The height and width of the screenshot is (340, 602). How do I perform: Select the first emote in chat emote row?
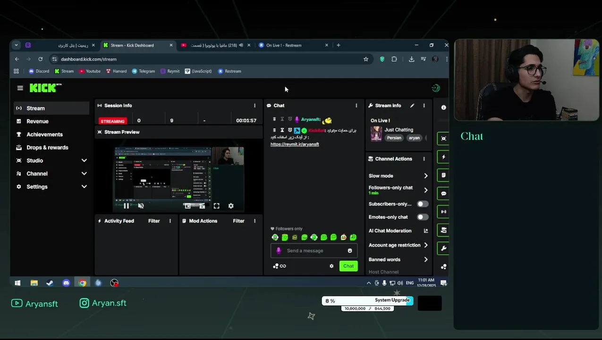point(275,238)
